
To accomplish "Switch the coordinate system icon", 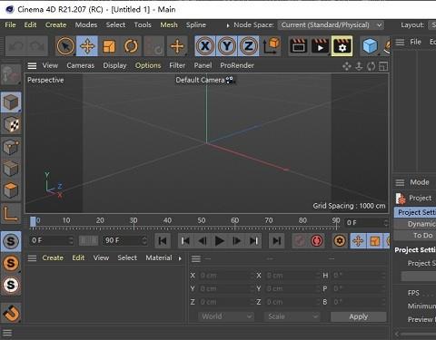I will click(x=271, y=46).
